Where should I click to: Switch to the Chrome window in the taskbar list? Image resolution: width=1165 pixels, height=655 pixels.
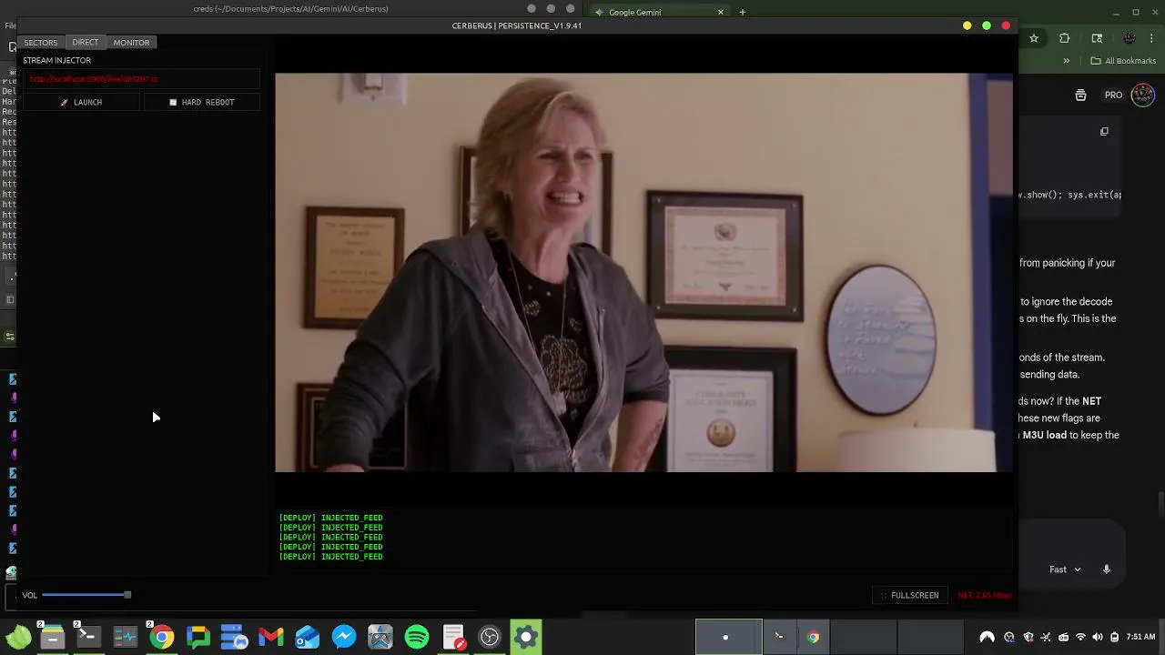(x=813, y=637)
